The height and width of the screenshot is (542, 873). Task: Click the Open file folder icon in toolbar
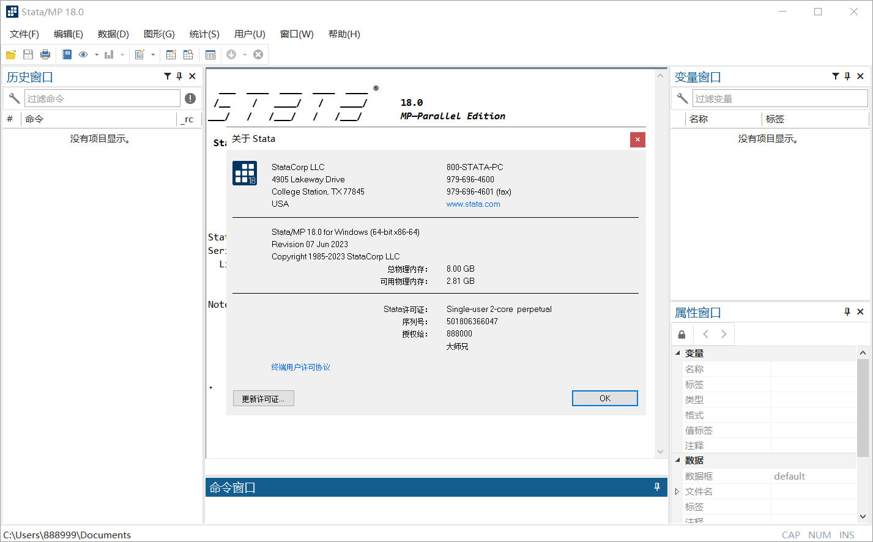[10, 54]
